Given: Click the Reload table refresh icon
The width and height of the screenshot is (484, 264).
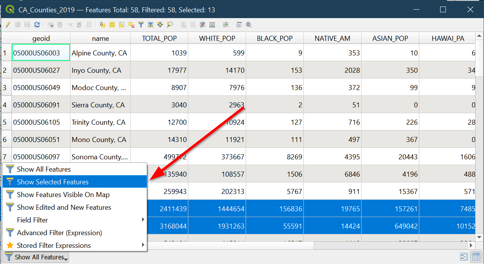Looking at the screenshot, I should click(x=37, y=25).
